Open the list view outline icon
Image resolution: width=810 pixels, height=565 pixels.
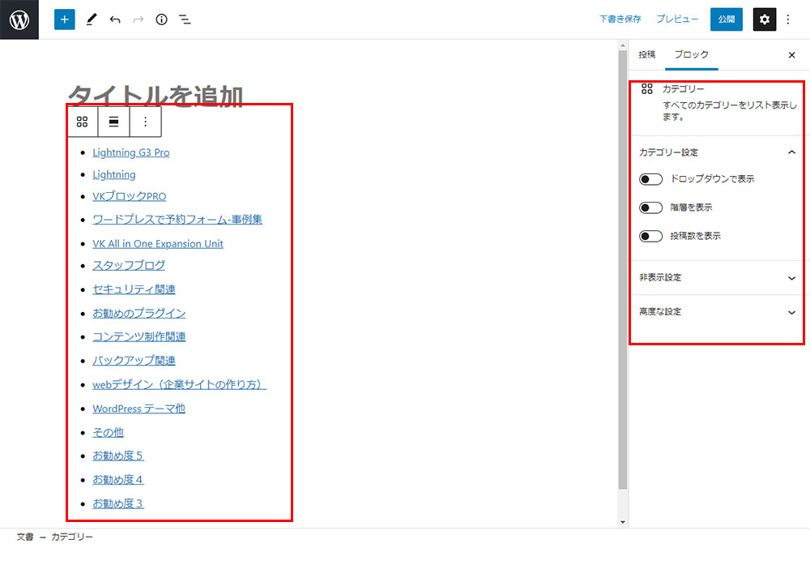(185, 19)
